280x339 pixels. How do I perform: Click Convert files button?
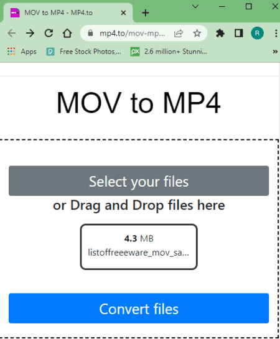pyautogui.click(x=139, y=309)
